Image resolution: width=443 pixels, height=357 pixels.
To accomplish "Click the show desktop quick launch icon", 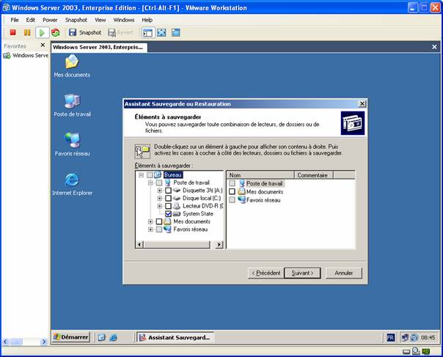I will coord(102,337).
